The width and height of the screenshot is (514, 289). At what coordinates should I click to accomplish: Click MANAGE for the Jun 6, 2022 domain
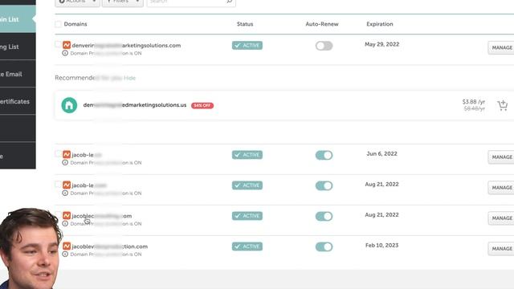tap(501, 157)
